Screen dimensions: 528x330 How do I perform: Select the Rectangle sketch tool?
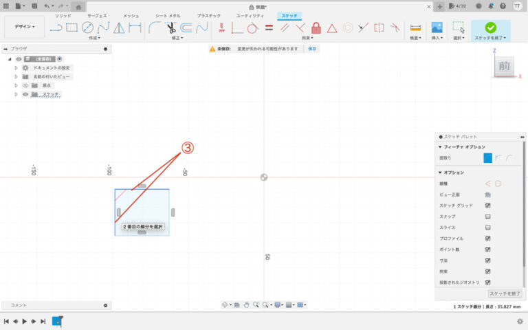click(71, 27)
